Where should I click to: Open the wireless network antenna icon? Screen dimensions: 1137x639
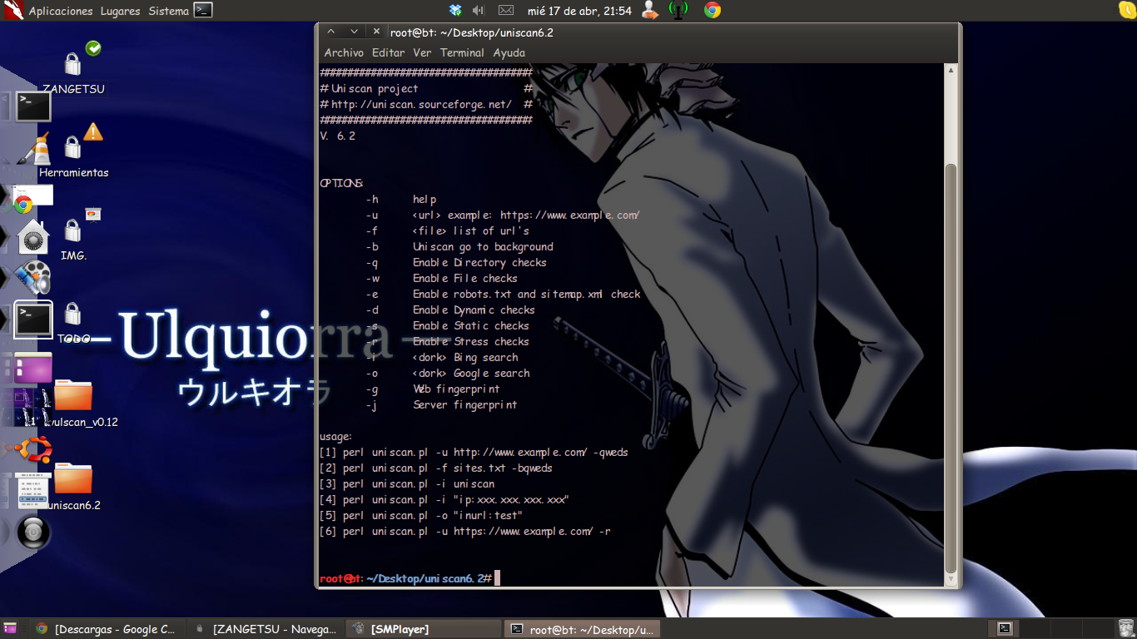point(678,11)
